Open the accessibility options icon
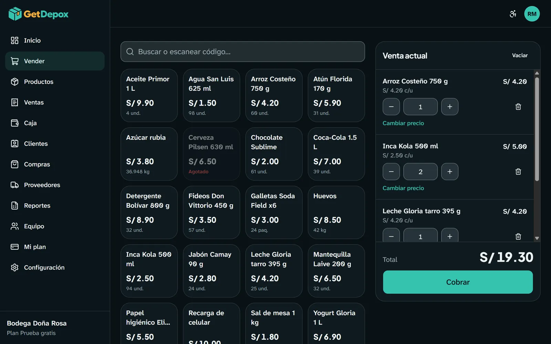This screenshot has width=551, height=344. [x=513, y=14]
